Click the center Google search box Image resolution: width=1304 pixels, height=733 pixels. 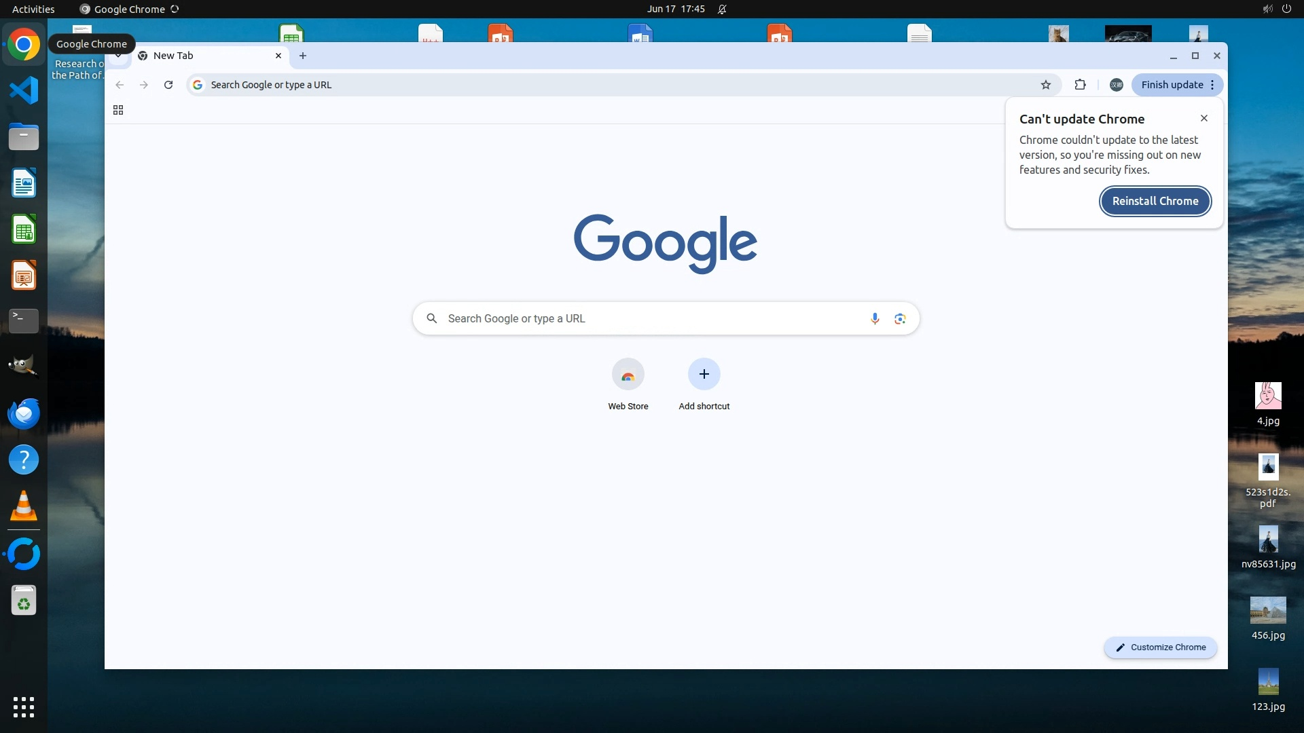point(652,318)
